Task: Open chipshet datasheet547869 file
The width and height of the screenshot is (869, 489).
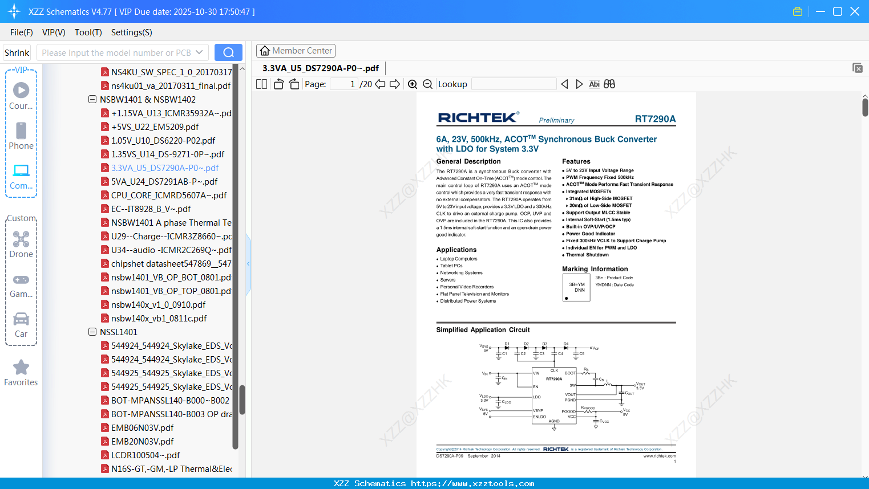Action: coord(167,263)
